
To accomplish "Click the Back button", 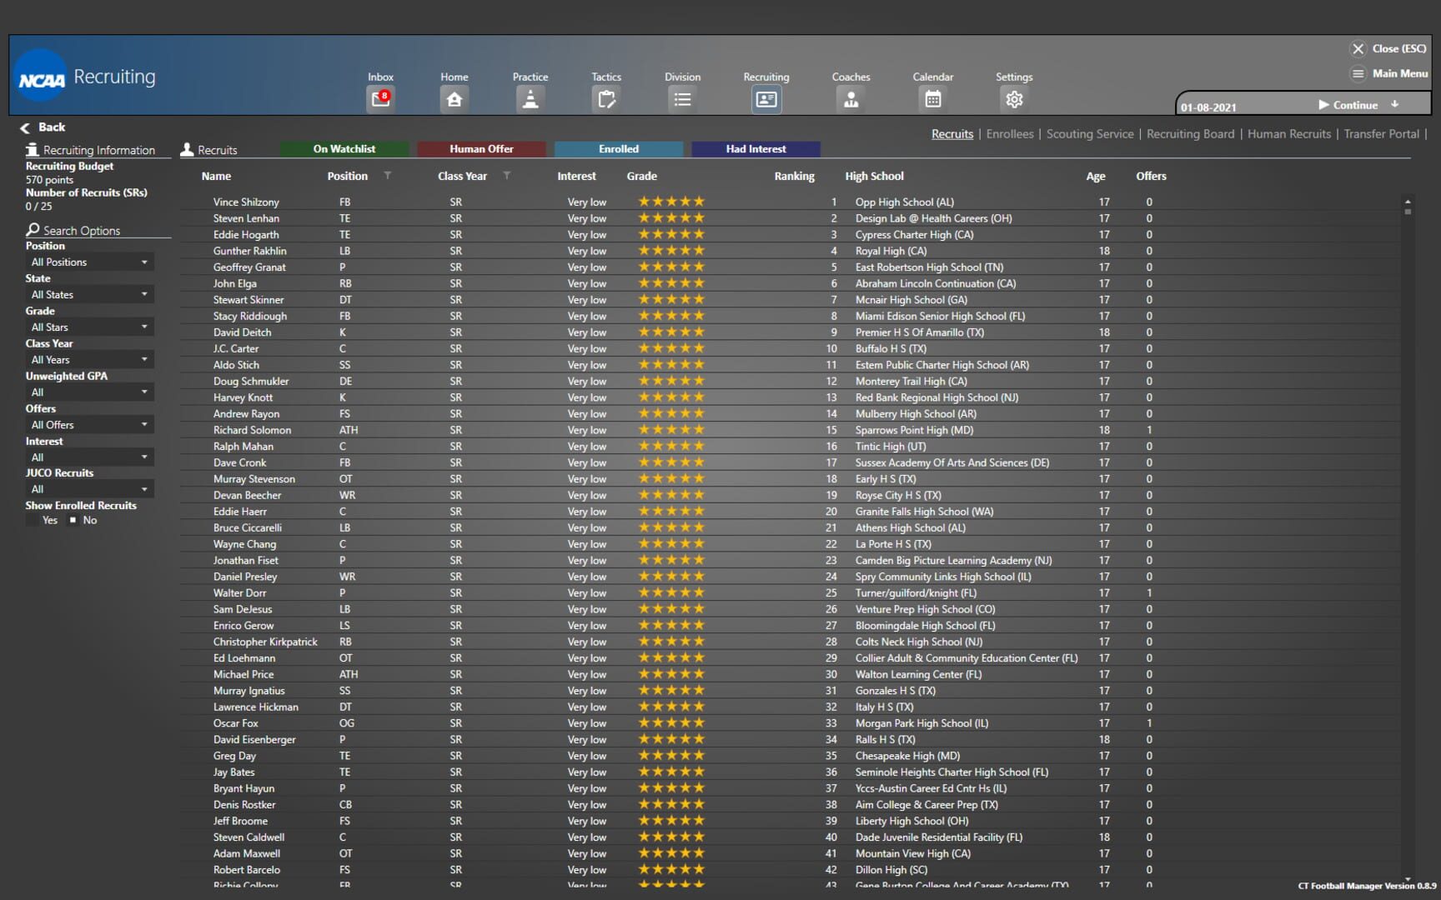I will pyautogui.click(x=43, y=127).
